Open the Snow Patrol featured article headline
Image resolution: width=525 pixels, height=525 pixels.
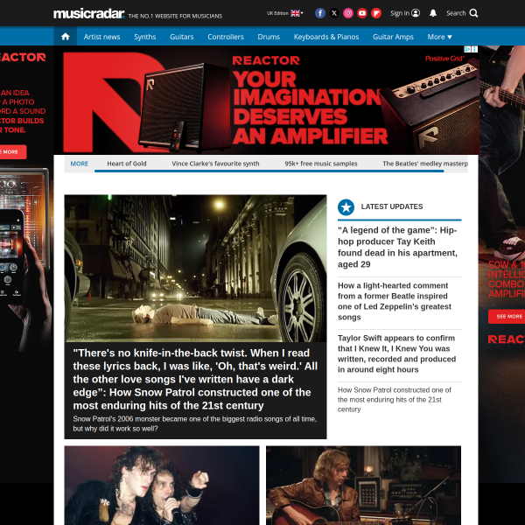tap(195, 379)
